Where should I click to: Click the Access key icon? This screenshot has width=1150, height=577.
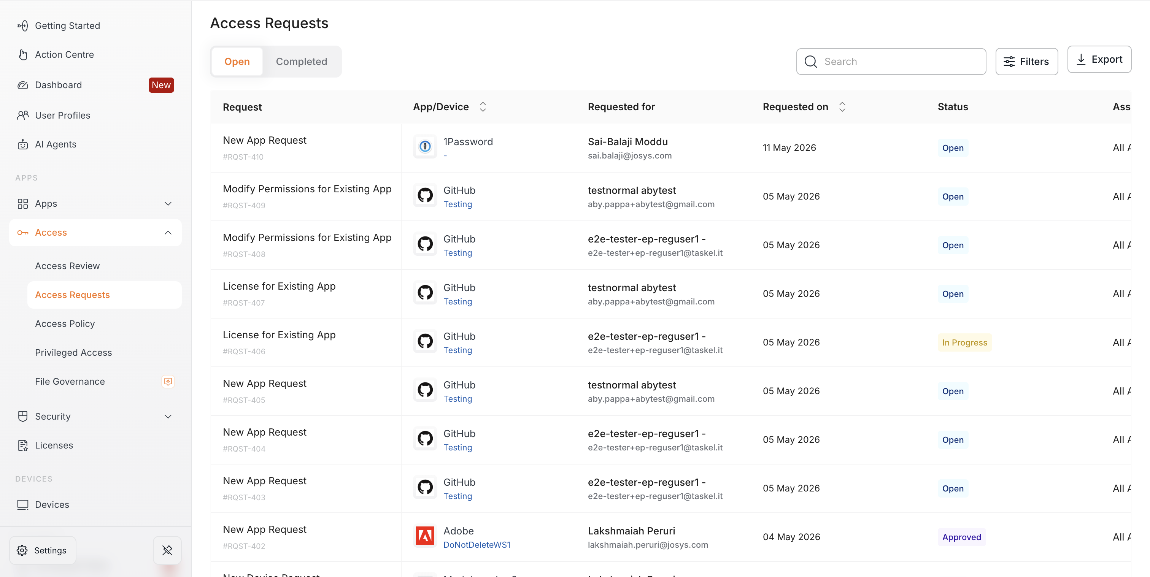click(23, 233)
